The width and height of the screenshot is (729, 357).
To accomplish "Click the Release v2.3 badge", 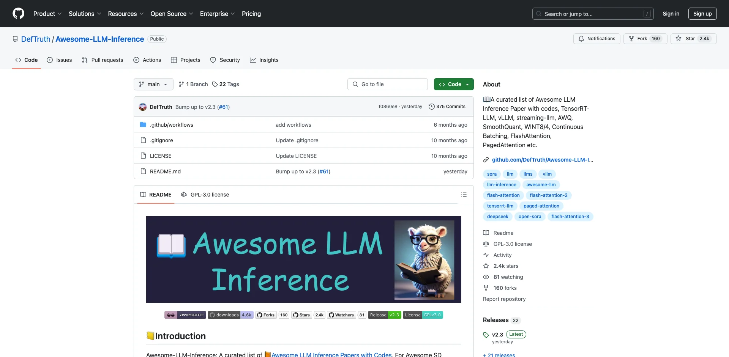I will [385, 315].
